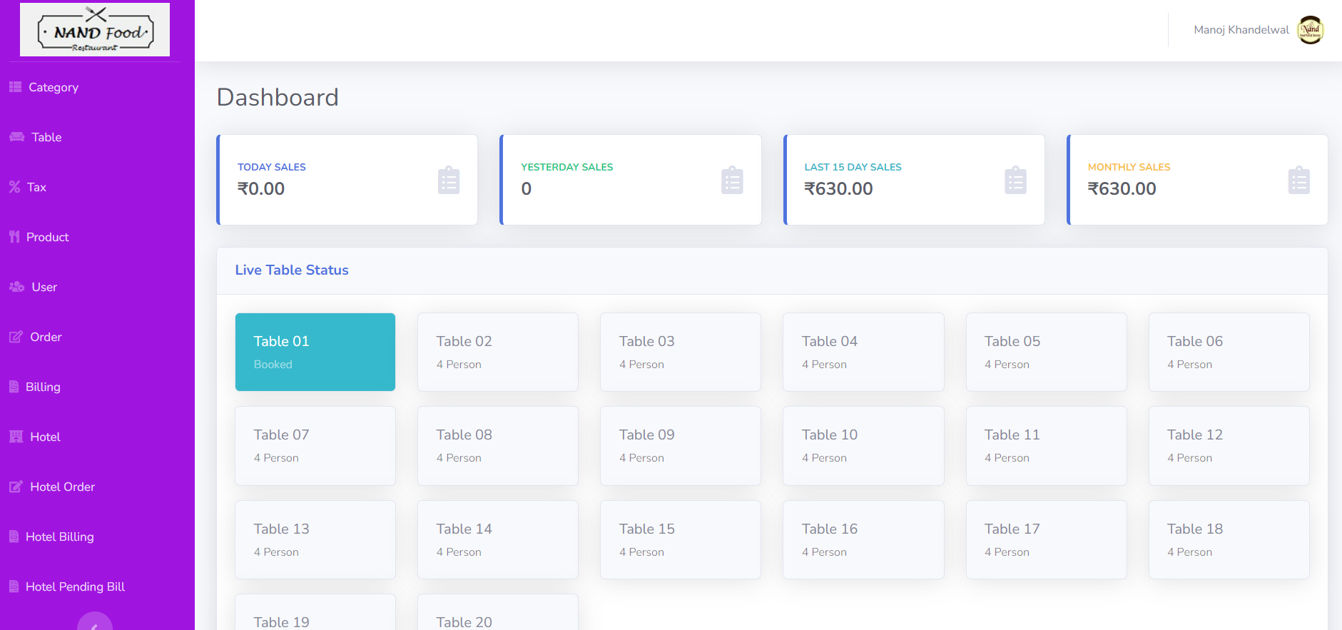Open the Order menu item
Image resolution: width=1342 pixels, height=630 pixels.
(46, 337)
